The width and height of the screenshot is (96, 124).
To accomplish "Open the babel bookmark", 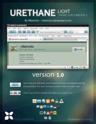I will click(59, 36).
